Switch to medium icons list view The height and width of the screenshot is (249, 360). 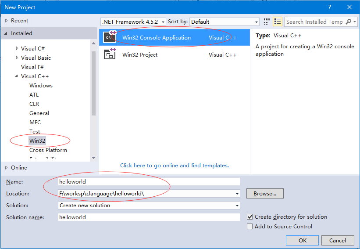(277, 22)
